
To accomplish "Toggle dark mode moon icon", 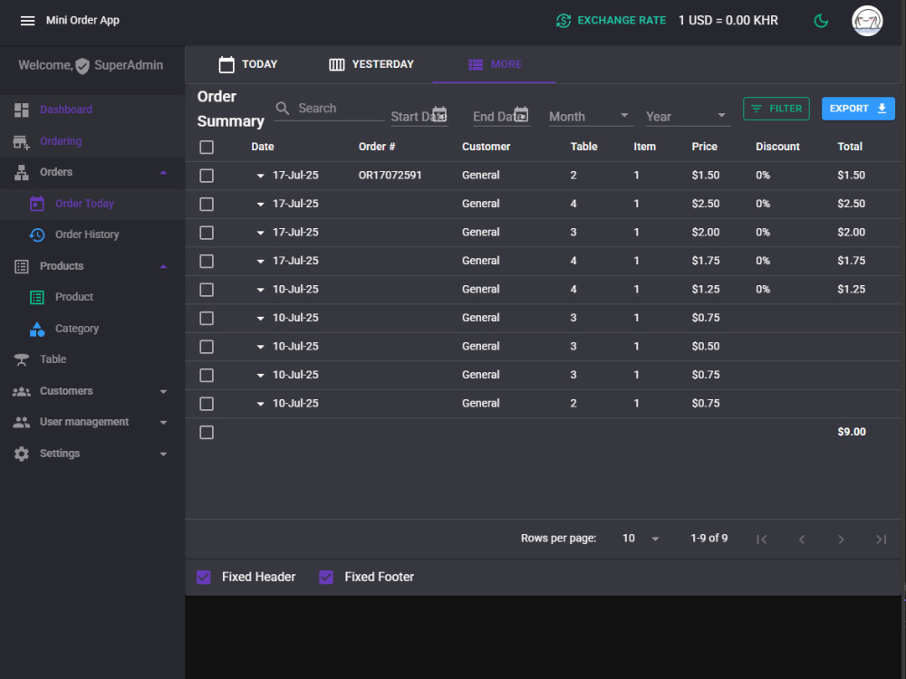I will point(821,21).
